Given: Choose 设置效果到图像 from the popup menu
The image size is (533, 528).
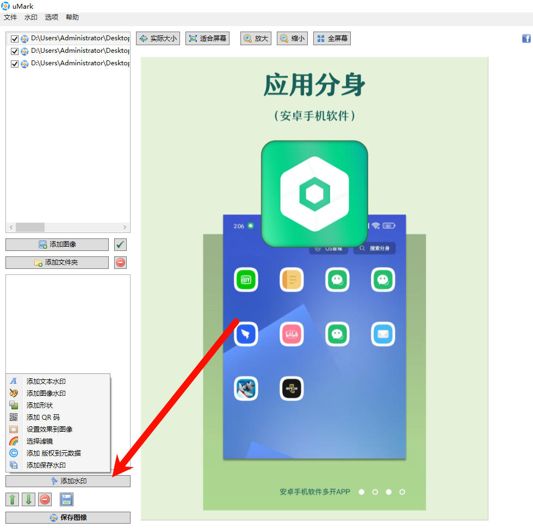Looking at the screenshot, I should (58, 429).
